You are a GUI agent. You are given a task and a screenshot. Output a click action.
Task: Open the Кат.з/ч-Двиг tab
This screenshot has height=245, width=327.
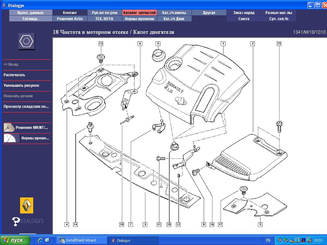pyautogui.click(x=174, y=19)
